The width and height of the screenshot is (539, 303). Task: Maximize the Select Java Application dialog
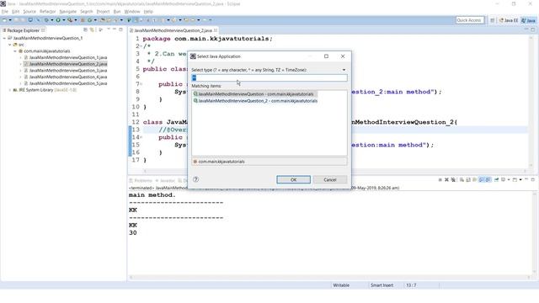point(326,56)
